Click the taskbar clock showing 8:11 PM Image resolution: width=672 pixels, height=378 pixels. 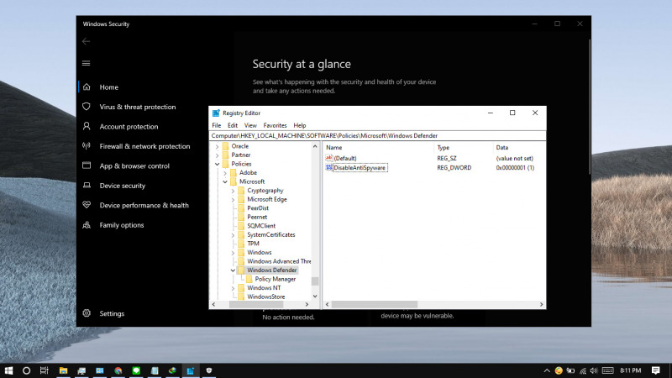(631, 370)
